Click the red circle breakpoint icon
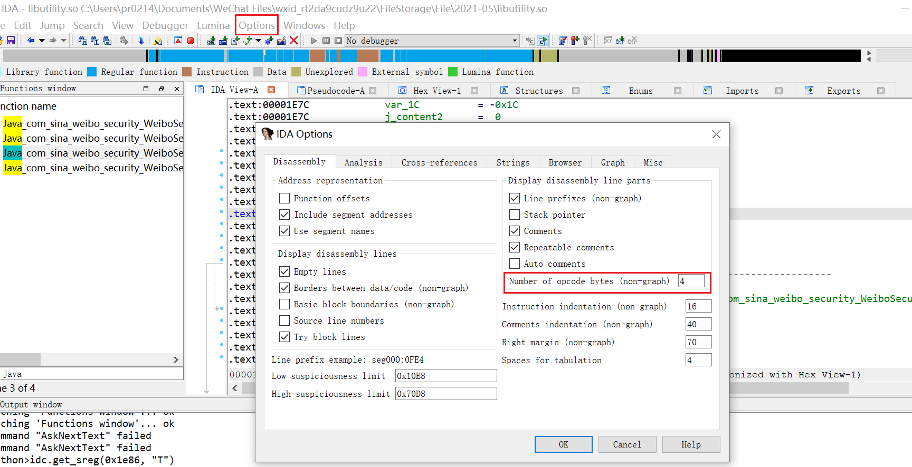Screen dimensions: 912x467 (191, 41)
